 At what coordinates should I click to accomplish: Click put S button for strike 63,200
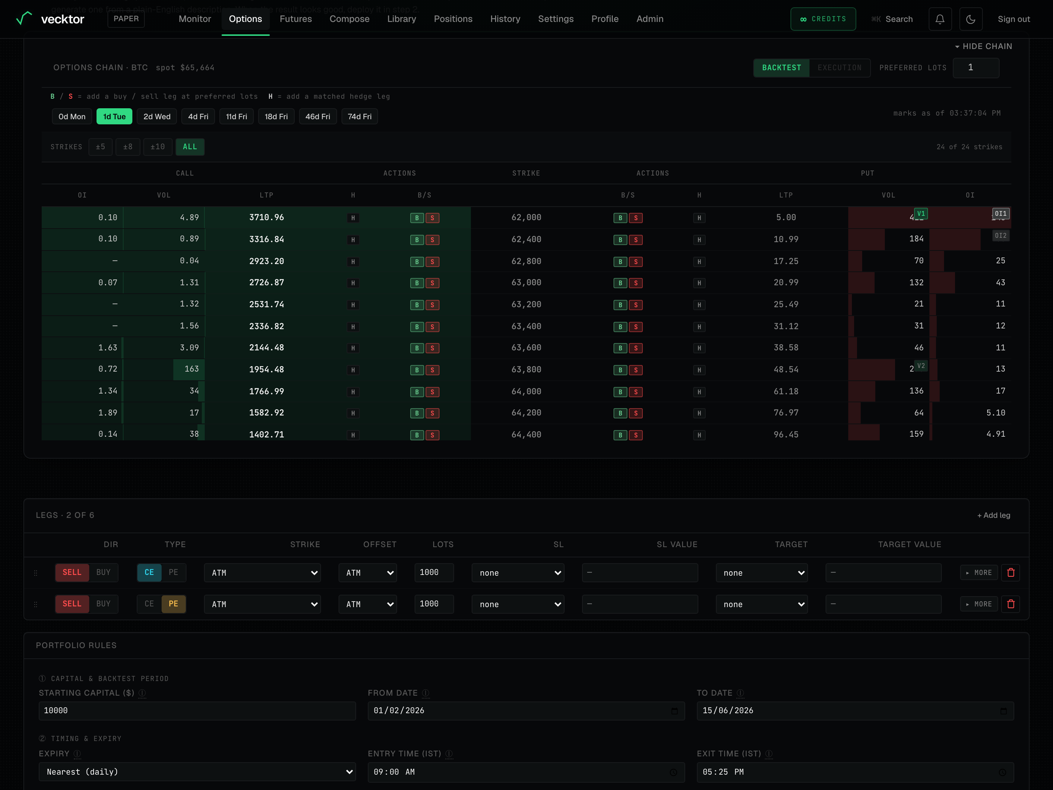636,305
